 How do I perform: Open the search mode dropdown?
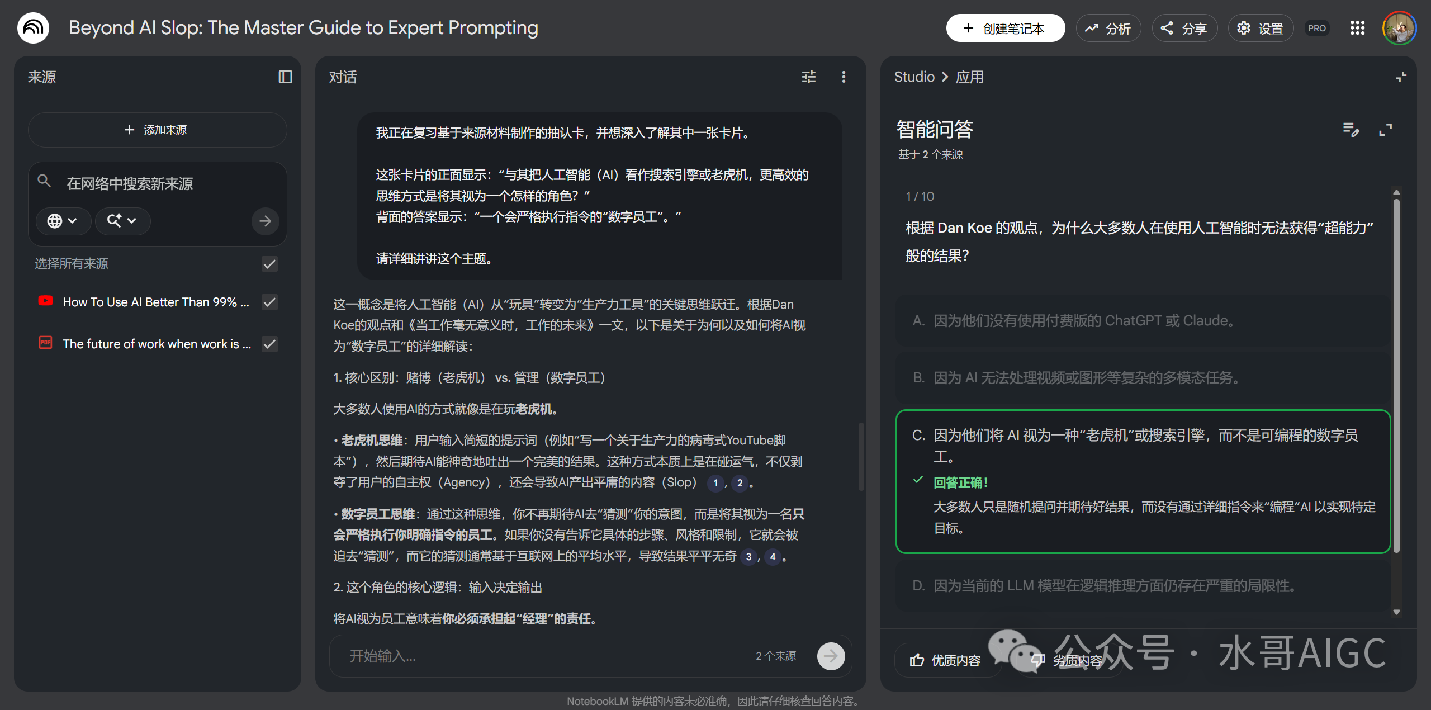pos(122,221)
